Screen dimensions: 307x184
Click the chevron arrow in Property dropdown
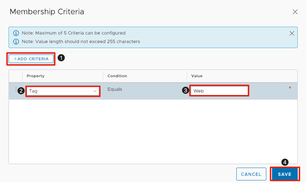point(95,91)
